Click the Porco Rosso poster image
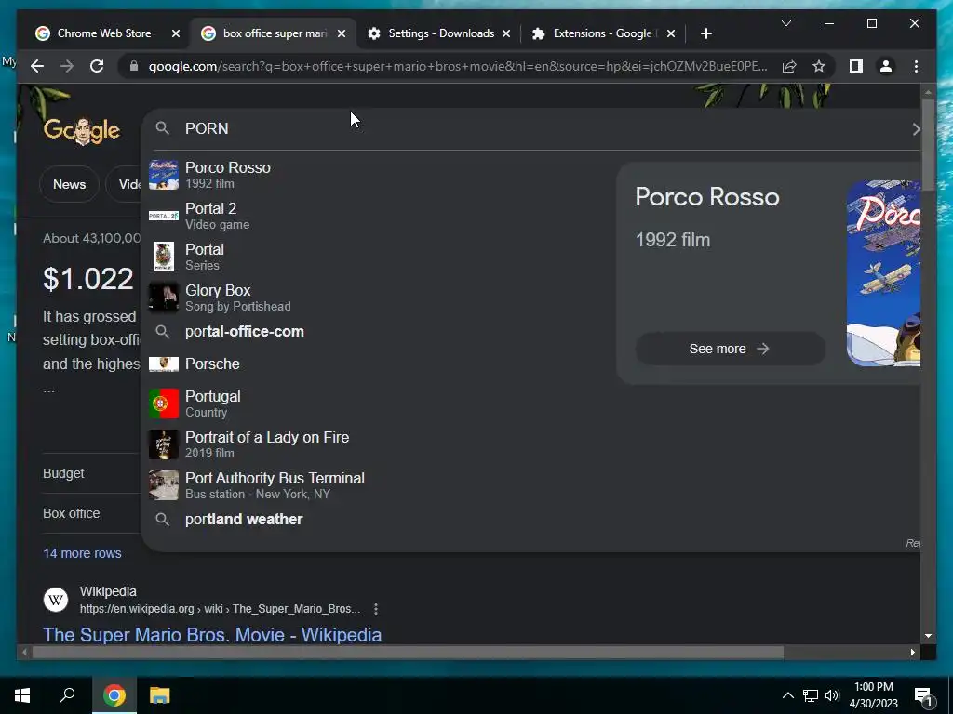 pos(883,272)
